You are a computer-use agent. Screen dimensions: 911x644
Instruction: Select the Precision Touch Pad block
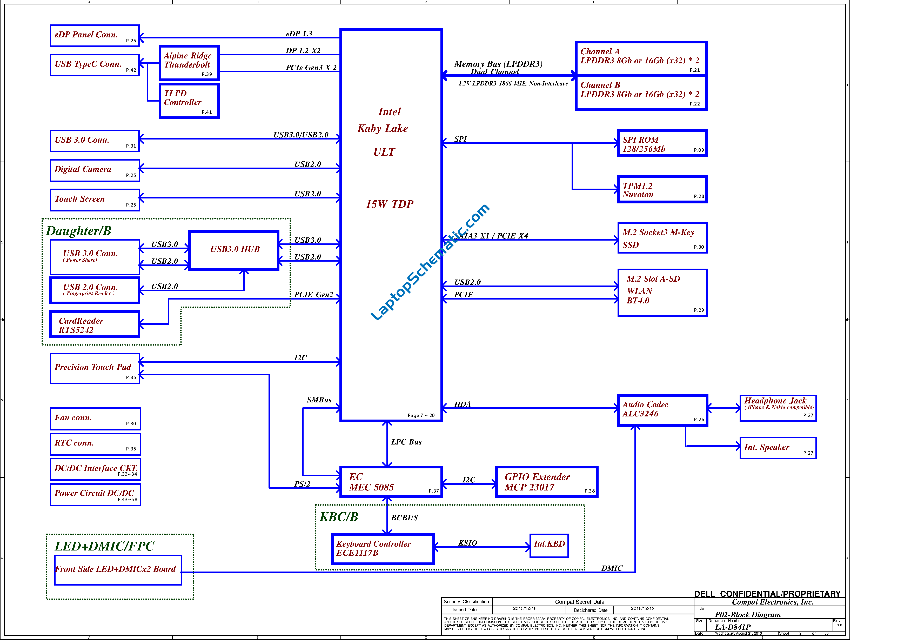(95, 369)
